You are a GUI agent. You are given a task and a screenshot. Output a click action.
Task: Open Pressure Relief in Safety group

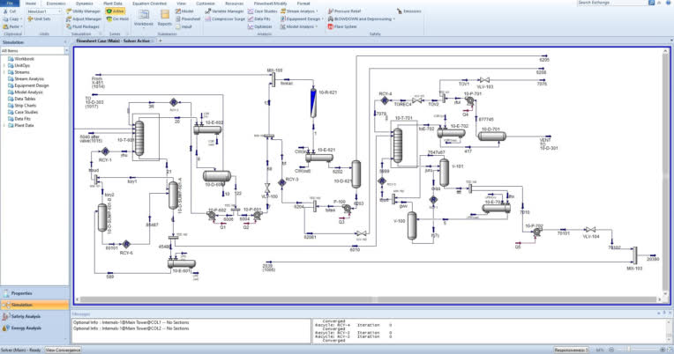click(344, 11)
